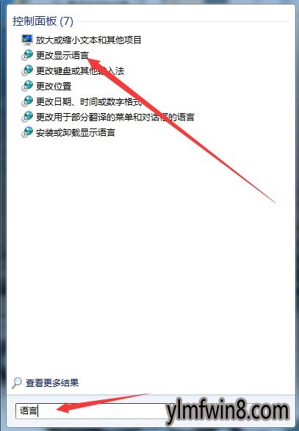Click the globe icon next to 更改显示语言

point(27,55)
